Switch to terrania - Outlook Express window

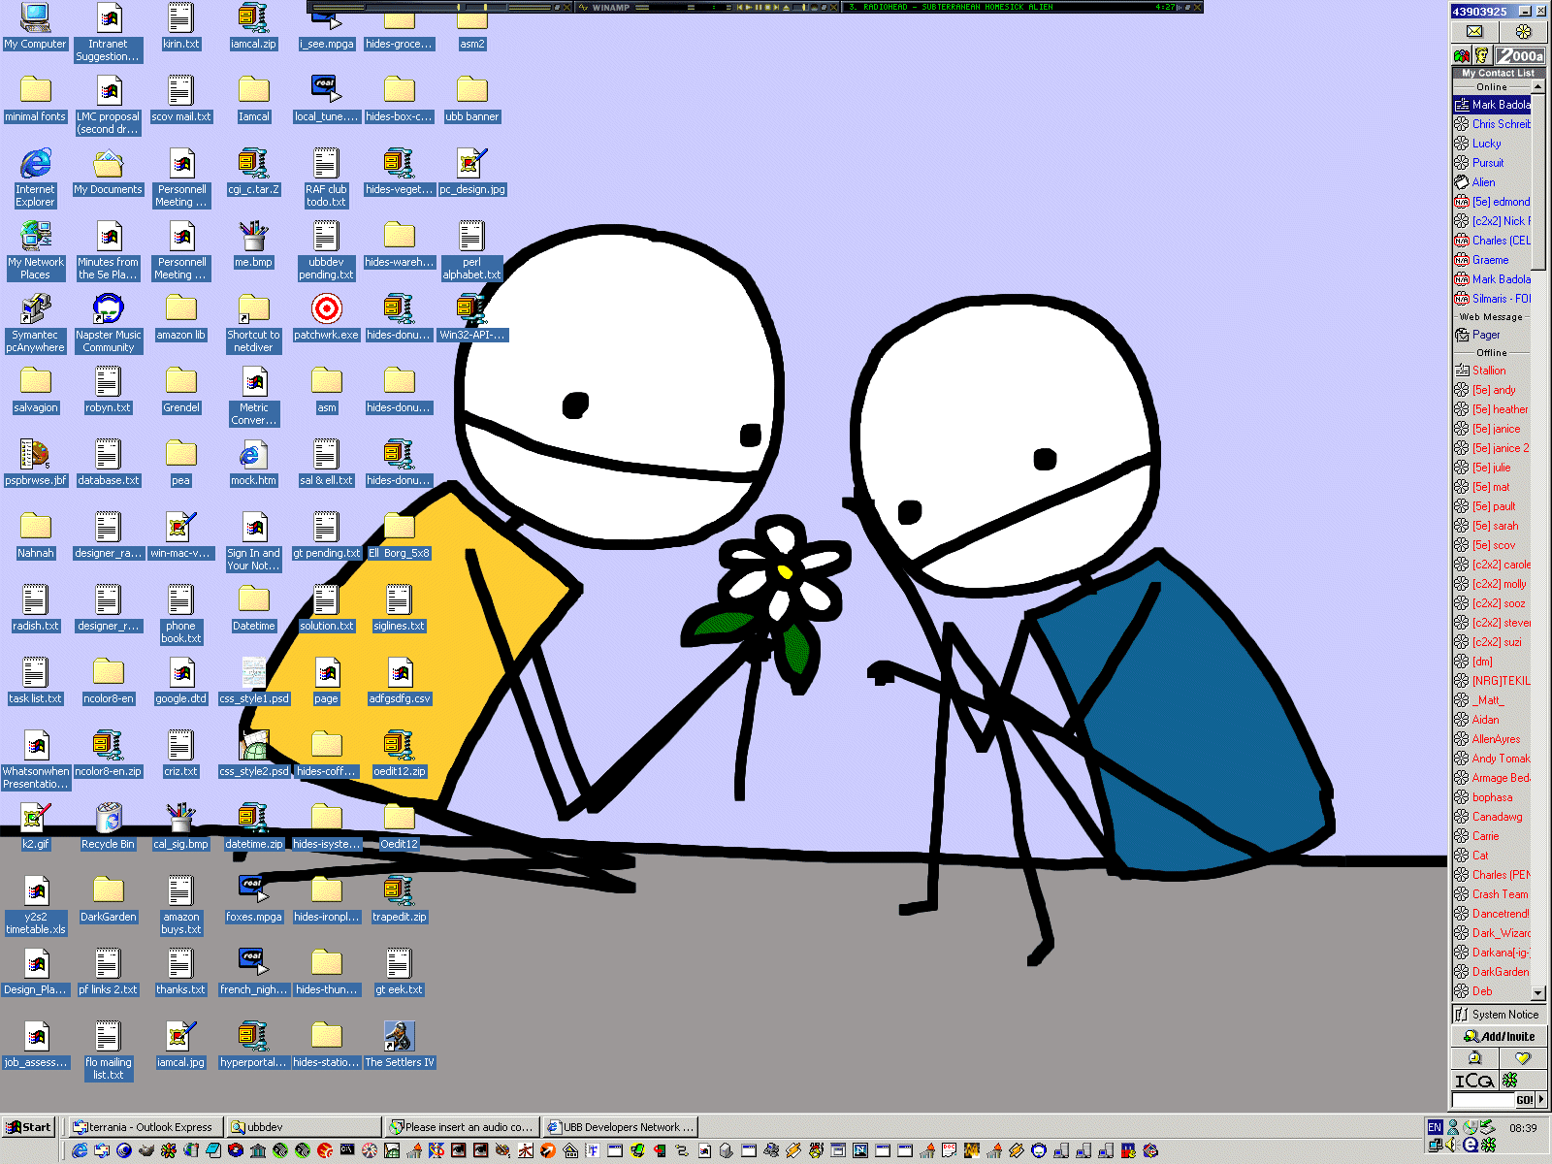pyautogui.click(x=144, y=1127)
